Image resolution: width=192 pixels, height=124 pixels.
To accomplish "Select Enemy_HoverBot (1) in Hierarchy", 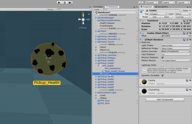I will 110,39.
